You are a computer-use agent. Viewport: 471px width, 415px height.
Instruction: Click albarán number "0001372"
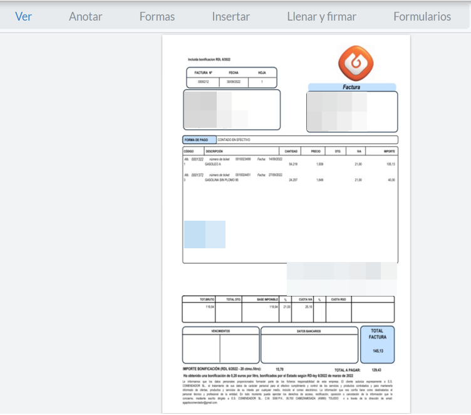[x=197, y=175]
